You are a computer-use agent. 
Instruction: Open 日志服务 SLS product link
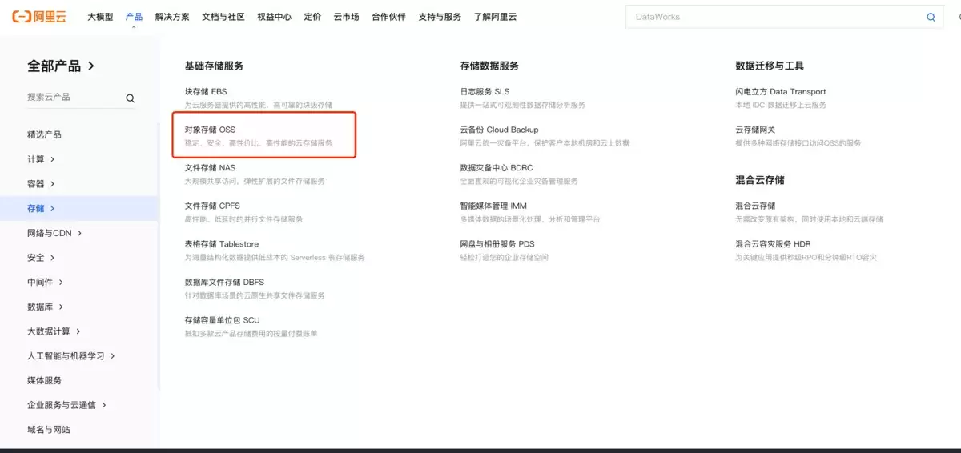click(x=485, y=91)
